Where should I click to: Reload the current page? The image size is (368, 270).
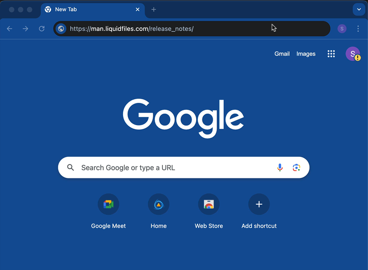point(42,29)
